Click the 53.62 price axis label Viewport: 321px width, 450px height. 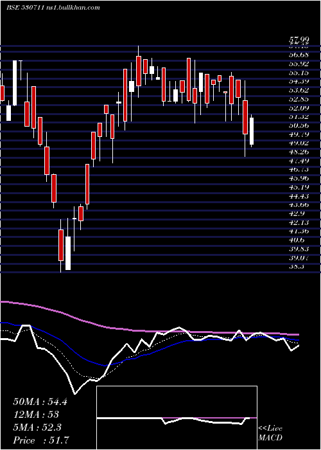[x=299, y=90]
